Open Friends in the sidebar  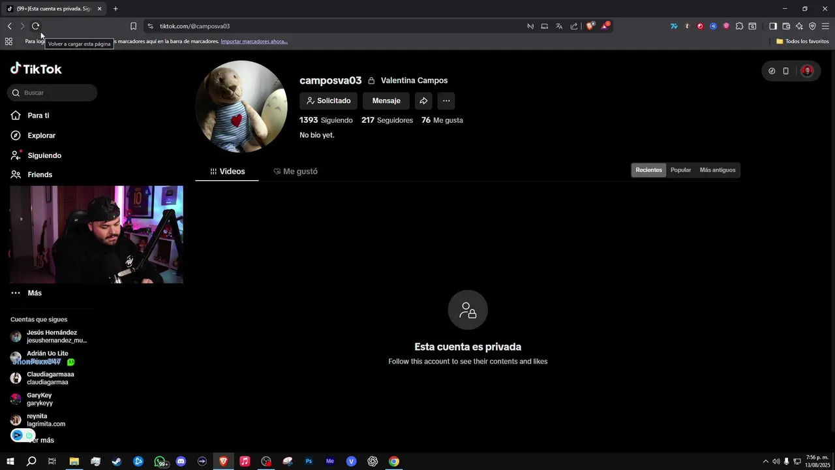pyautogui.click(x=40, y=174)
